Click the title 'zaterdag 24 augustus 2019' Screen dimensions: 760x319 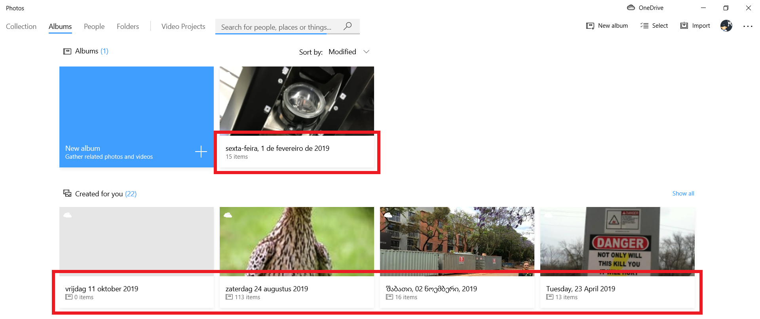tap(267, 289)
